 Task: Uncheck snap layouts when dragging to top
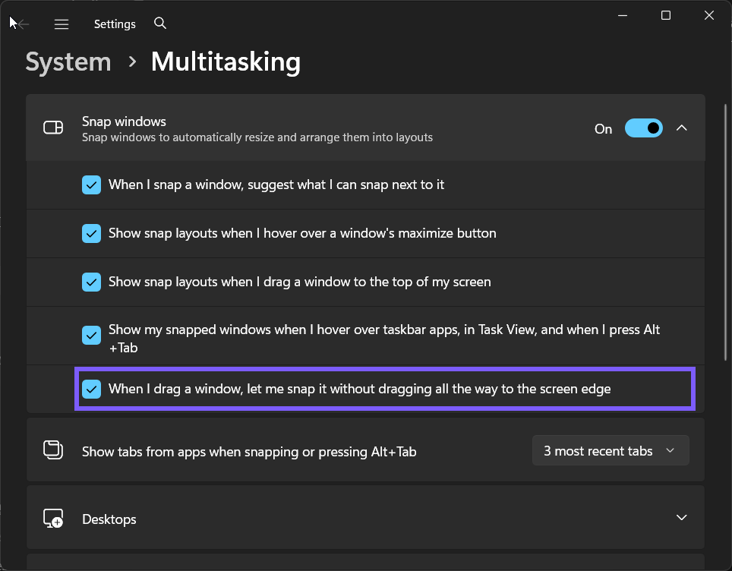click(x=91, y=282)
